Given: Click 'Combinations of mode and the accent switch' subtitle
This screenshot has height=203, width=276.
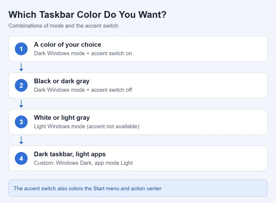Looking at the screenshot, I should point(63,26).
